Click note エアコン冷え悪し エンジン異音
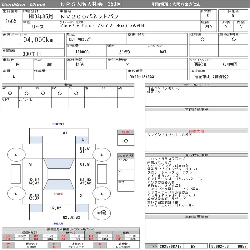This screenshot has width=250, height=250. [173, 189]
